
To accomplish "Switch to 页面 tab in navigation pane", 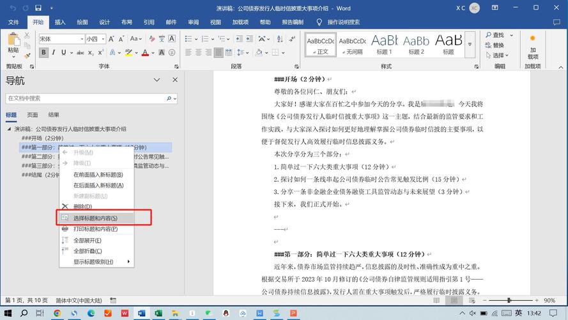I will point(32,115).
